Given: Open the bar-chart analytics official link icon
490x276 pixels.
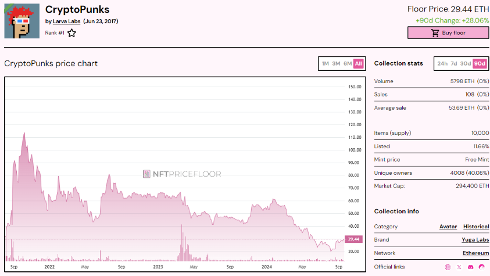Looking at the screenshot, I should coord(481,267).
